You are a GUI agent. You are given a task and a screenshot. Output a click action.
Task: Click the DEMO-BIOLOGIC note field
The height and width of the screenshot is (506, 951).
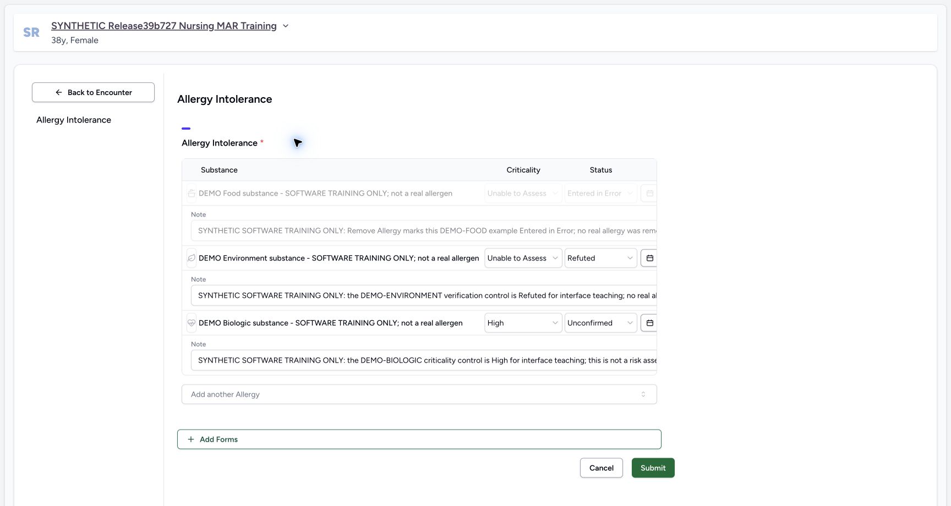click(x=424, y=360)
